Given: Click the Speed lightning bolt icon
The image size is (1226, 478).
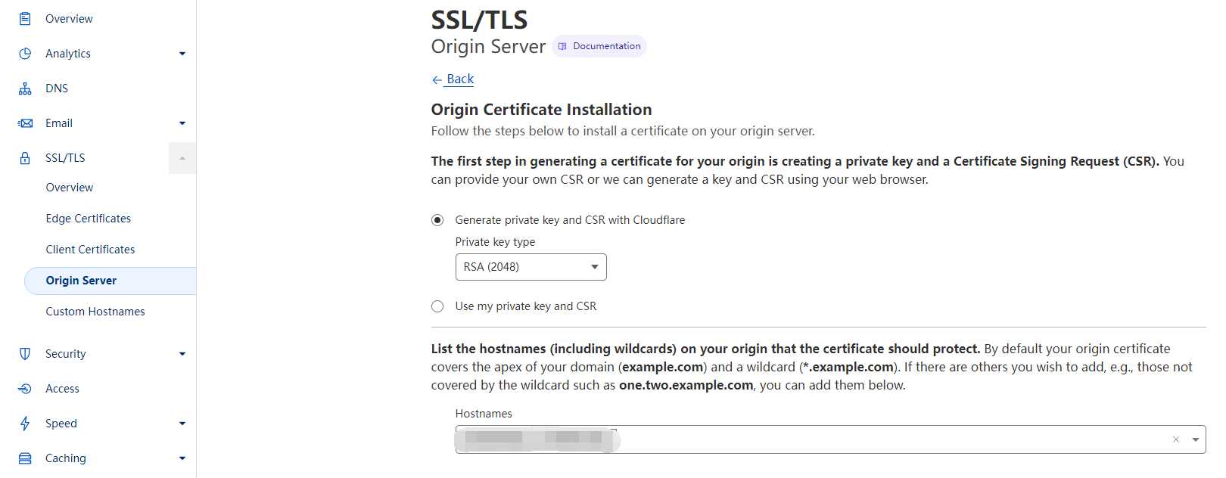Looking at the screenshot, I should pos(25,424).
